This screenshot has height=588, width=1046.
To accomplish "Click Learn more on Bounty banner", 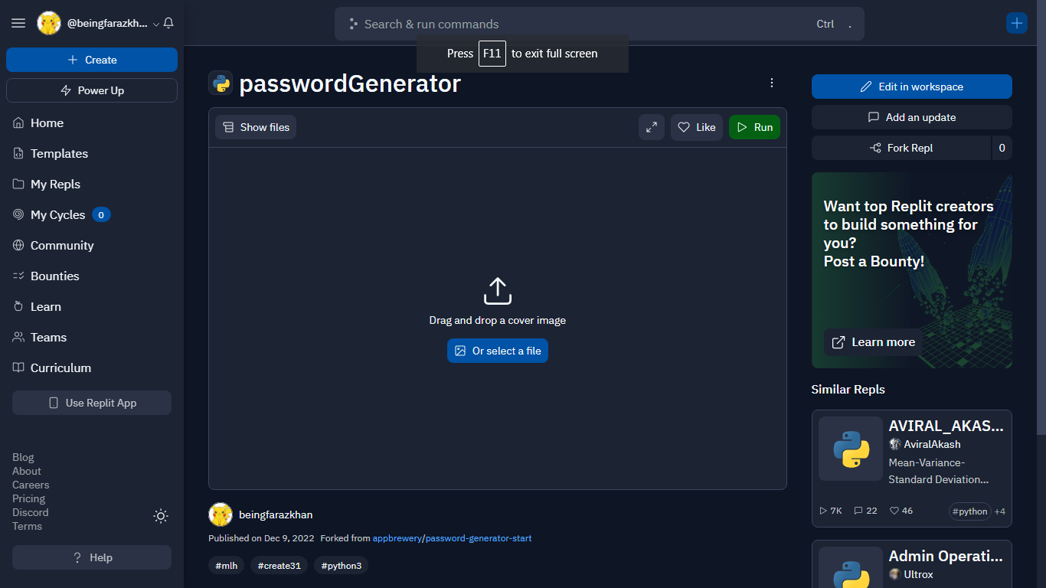I will point(874,342).
